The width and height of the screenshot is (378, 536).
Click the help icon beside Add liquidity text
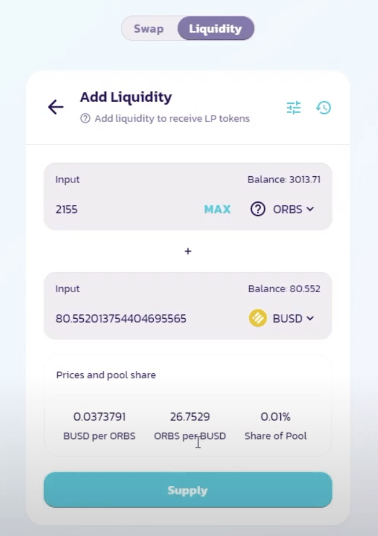click(x=85, y=118)
